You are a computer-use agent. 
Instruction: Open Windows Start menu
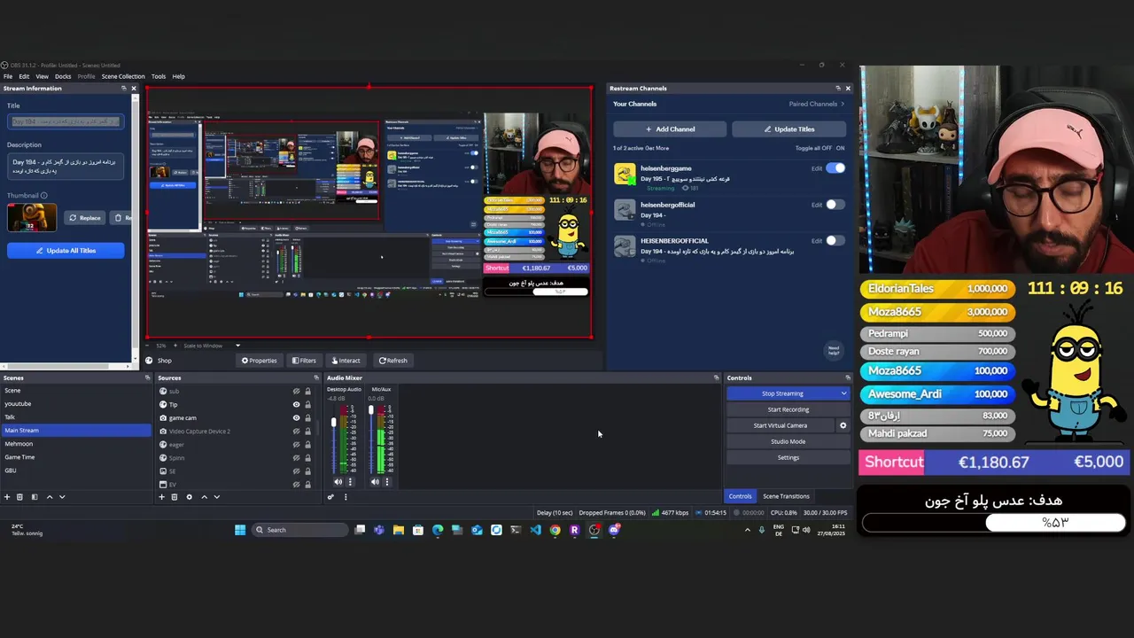click(x=240, y=530)
